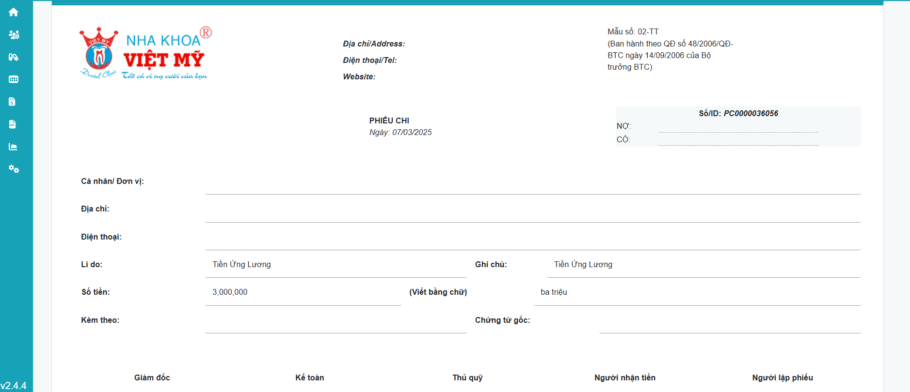Open the area chart reports icon

click(13, 147)
